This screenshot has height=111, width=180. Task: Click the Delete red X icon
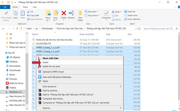pos(64,13)
